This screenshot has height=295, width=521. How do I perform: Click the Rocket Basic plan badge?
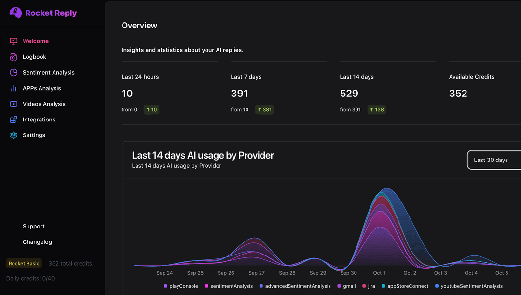[x=24, y=263]
